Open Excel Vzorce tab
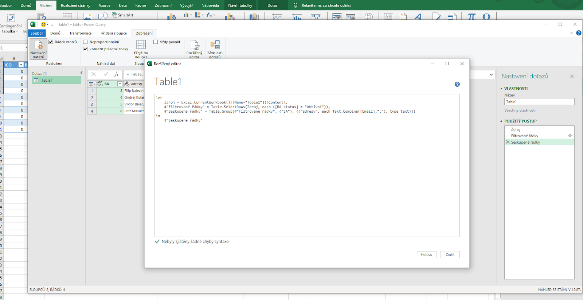Screen dimensions: 583x300 click(105, 5)
